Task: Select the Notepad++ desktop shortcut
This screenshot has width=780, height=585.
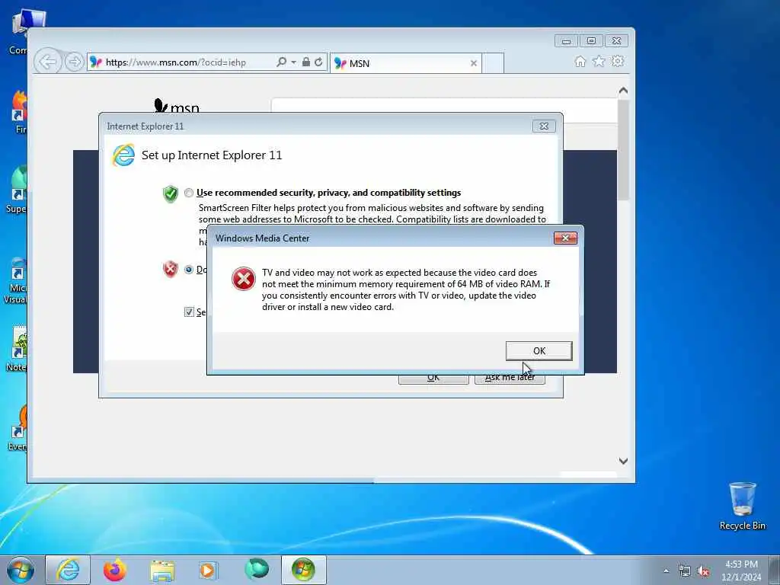Action: 18,348
